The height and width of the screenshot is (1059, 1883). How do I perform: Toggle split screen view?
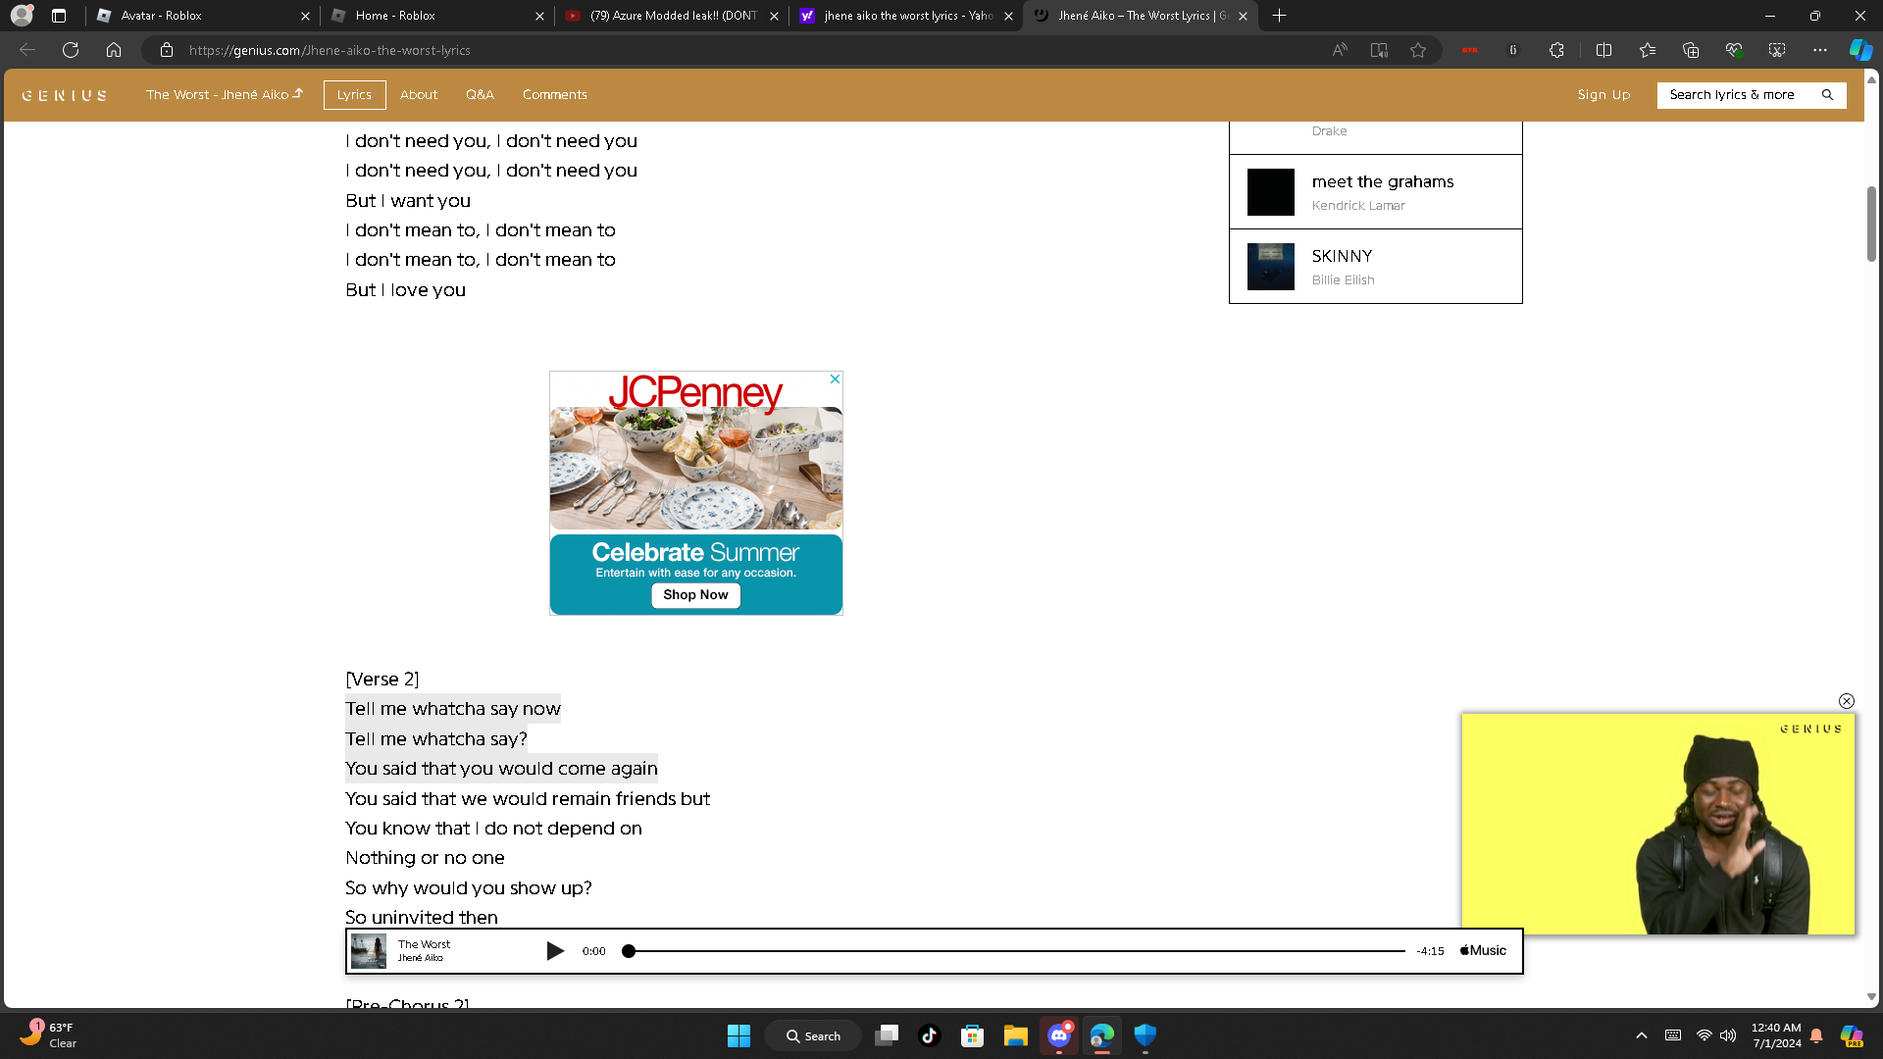(1604, 50)
